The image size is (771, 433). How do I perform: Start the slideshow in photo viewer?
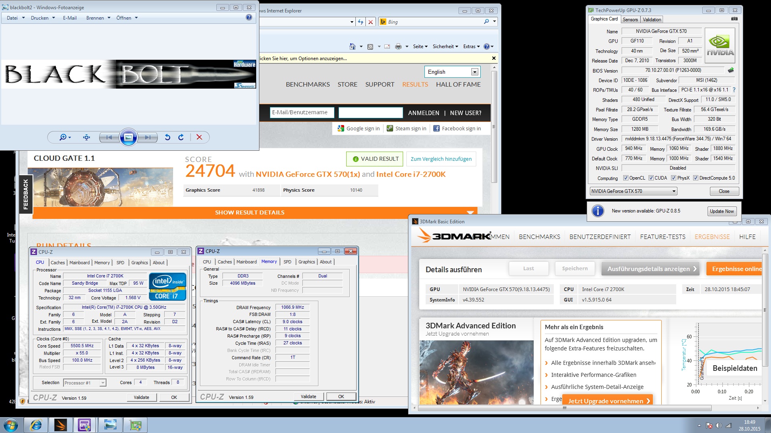pyautogui.click(x=128, y=137)
